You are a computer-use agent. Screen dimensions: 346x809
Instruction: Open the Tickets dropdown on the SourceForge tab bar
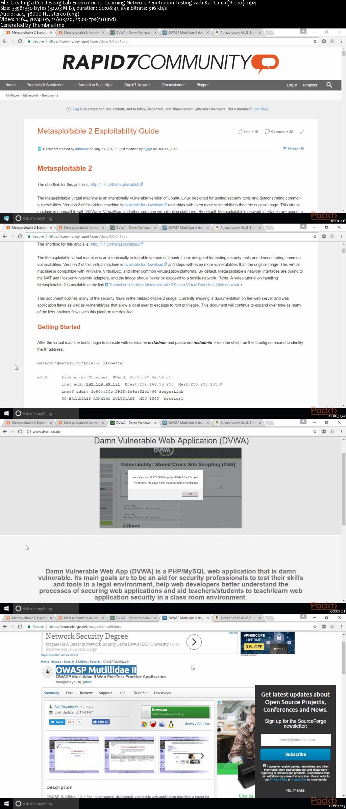140,693
